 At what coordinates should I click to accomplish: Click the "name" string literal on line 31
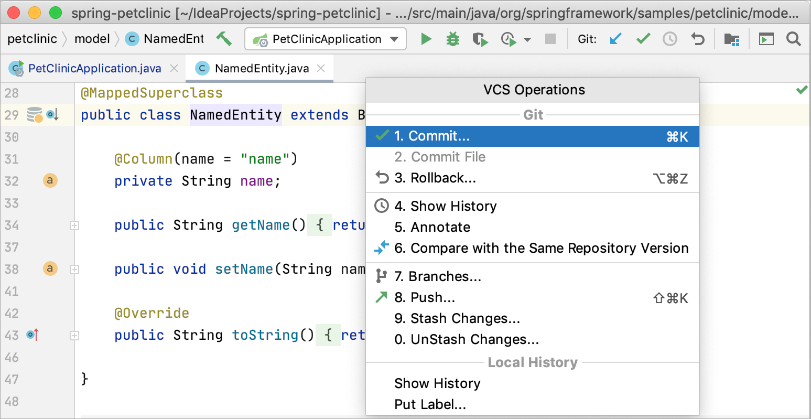[x=264, y=159]
